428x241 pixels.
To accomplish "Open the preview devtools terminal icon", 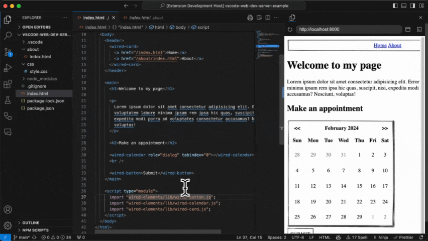I will (x=419, y=30).
